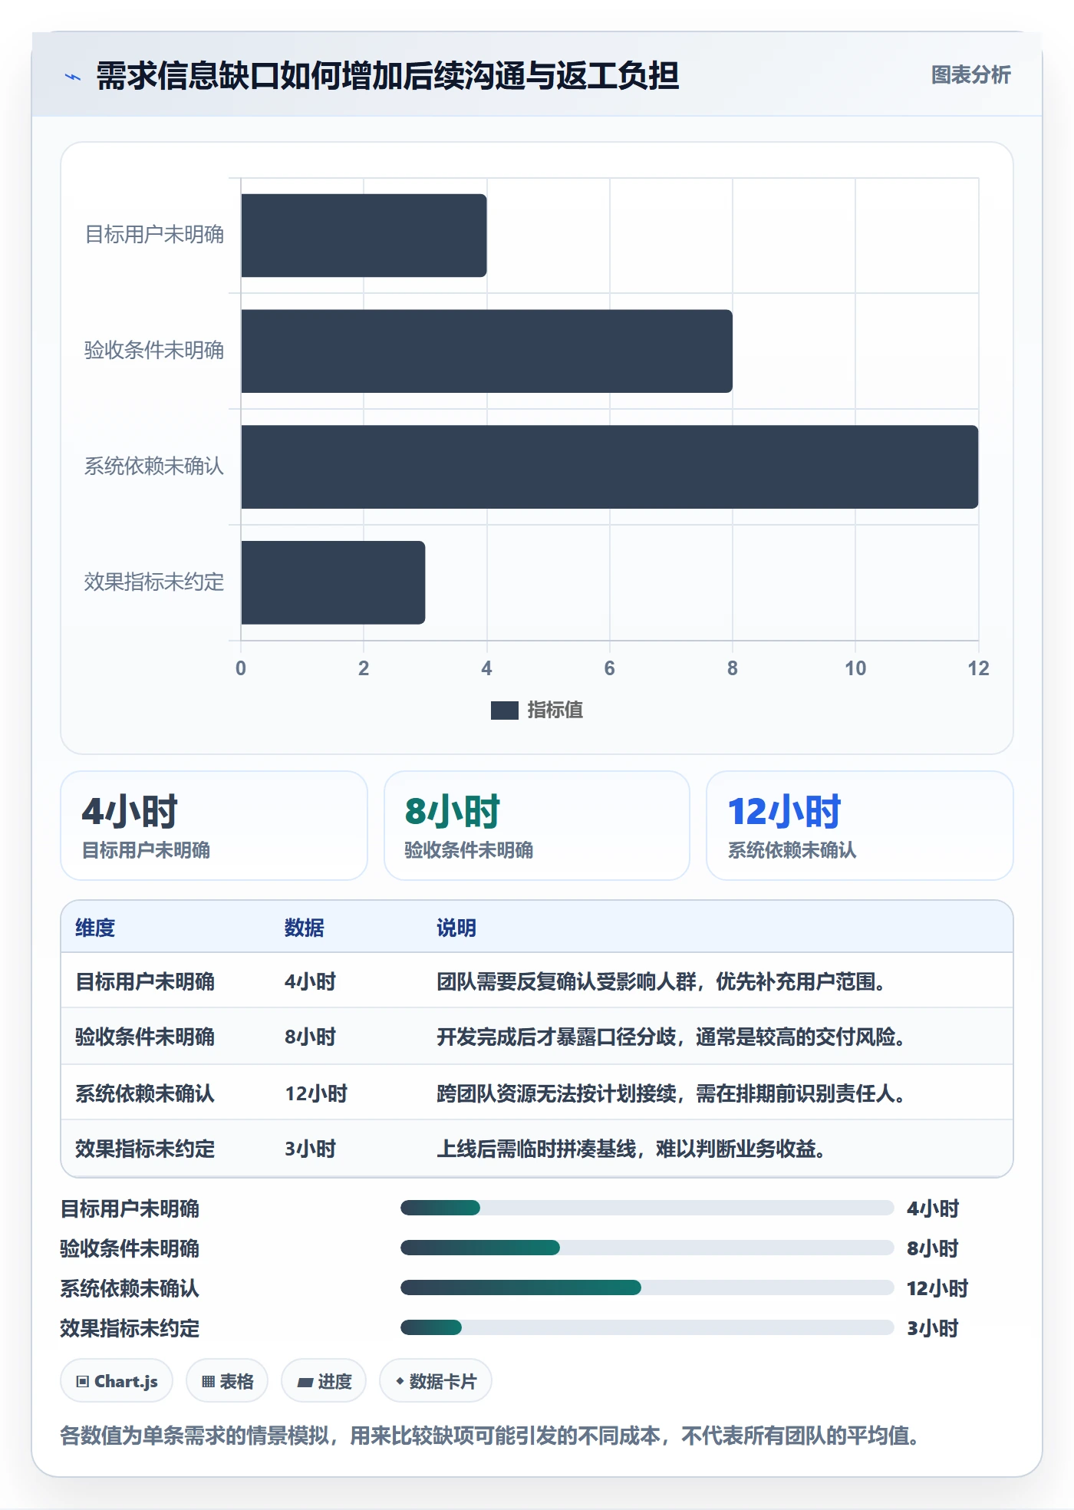Click the 维度 column header
Viewport: 1074px width, 1510px height.
95,928
